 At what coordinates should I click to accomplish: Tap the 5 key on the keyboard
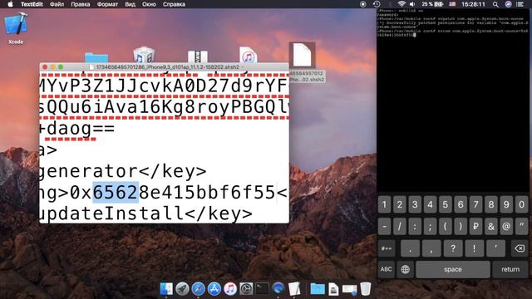click(x=446, y=205)
